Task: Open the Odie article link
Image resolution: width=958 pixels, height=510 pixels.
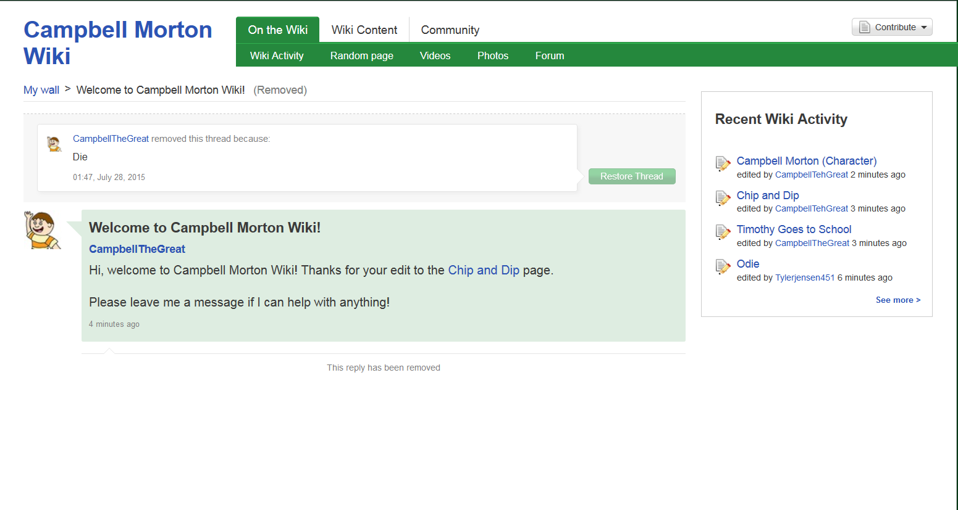Action: (x=748, y=264)
